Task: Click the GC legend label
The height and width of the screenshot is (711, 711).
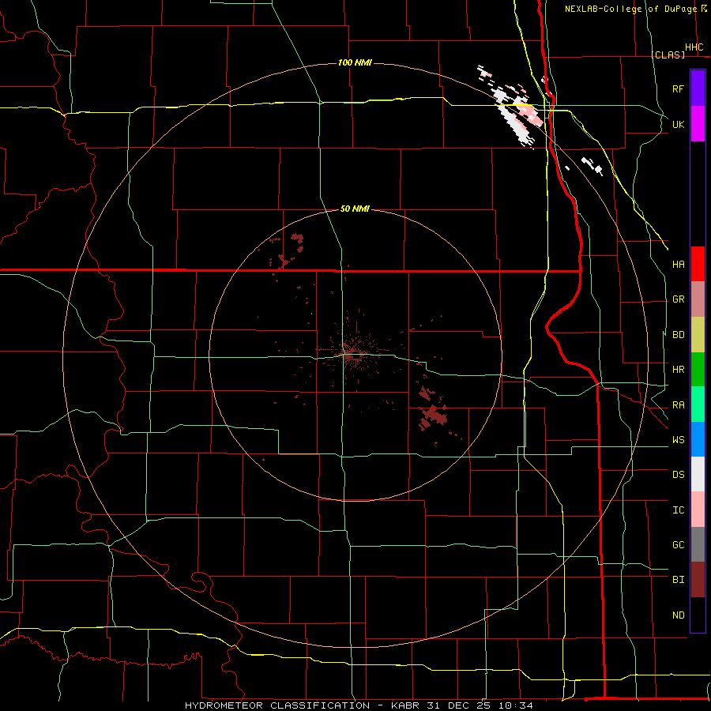Action: coord(678,545)
